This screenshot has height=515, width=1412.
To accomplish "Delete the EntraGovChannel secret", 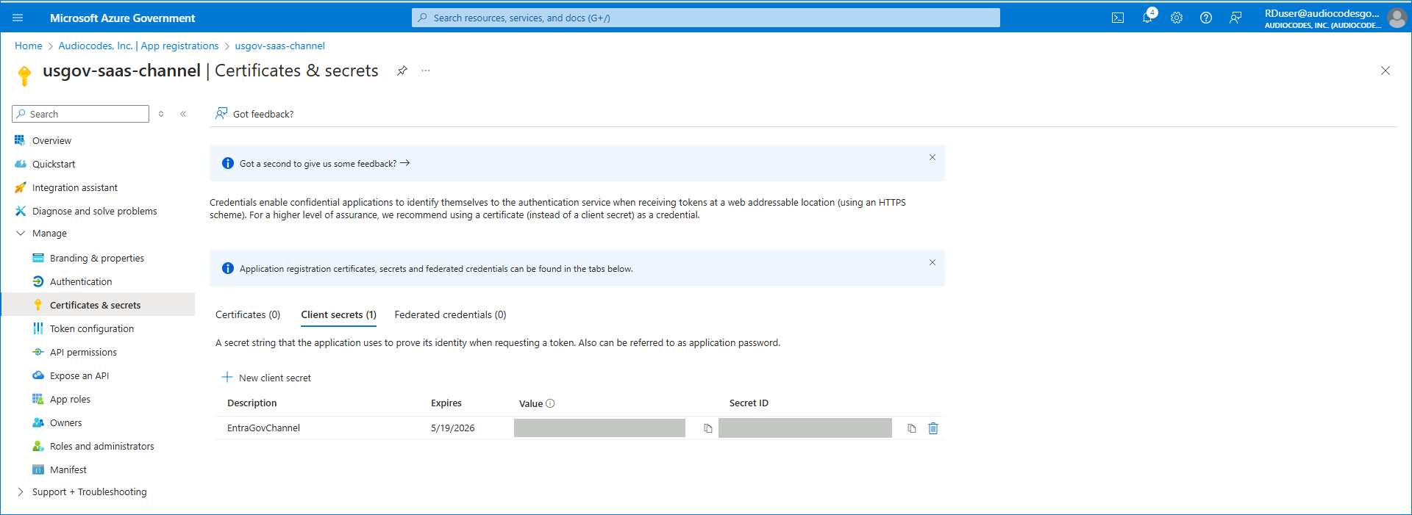I will pos(933,428).
